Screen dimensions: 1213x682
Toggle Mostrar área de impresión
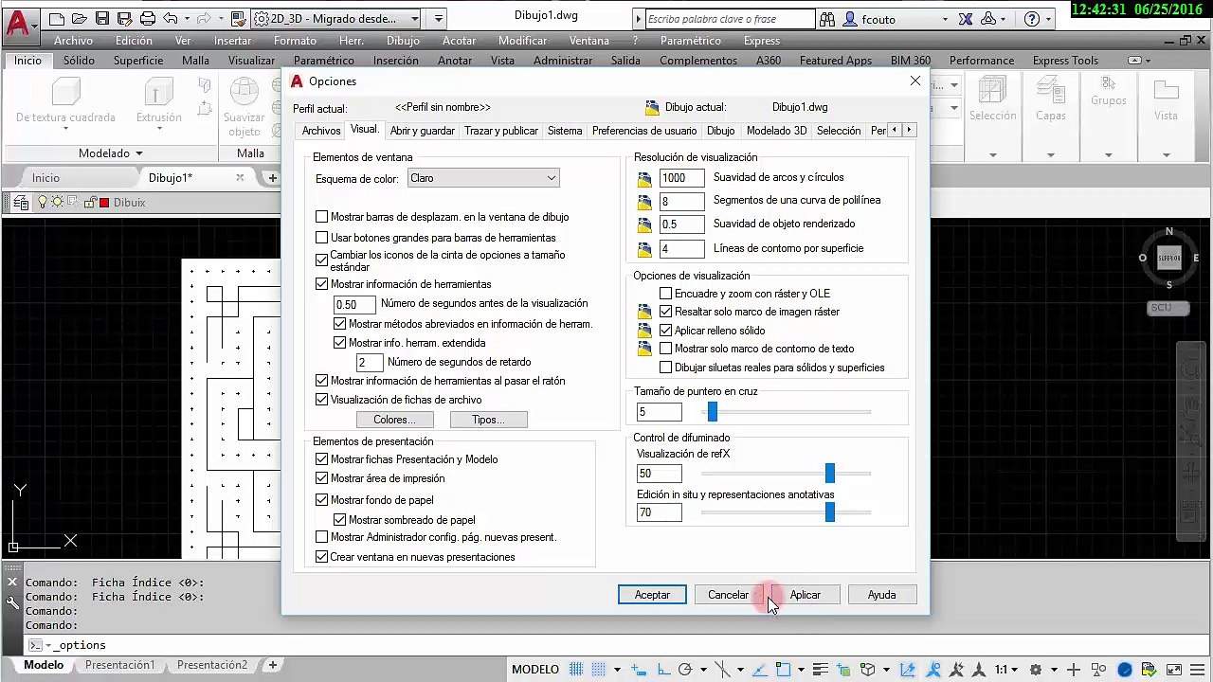pos(322,478)
